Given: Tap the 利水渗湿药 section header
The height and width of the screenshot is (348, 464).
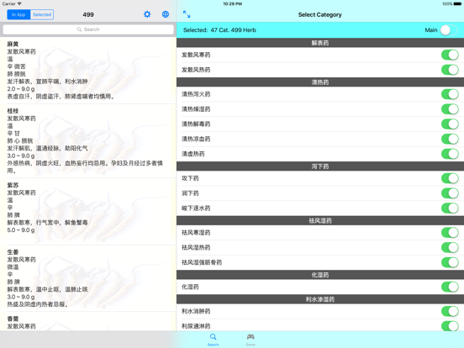Looking at the screenshot, I should [320, 299].
